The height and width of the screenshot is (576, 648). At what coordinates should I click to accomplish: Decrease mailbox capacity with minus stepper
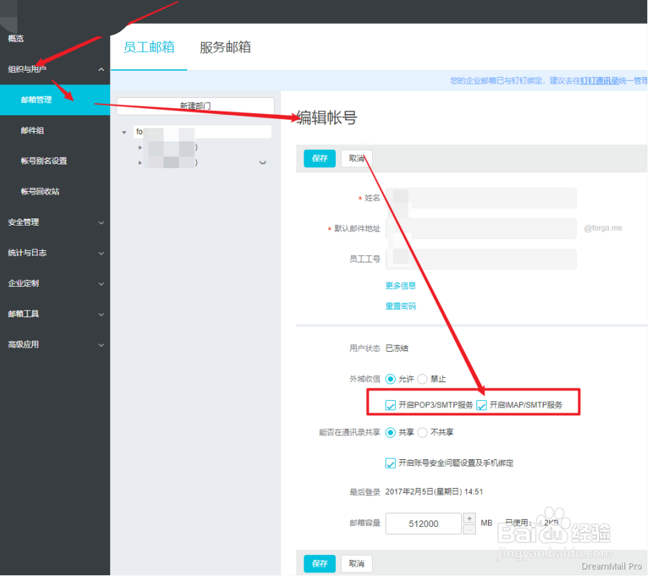[x=469, y=529]
